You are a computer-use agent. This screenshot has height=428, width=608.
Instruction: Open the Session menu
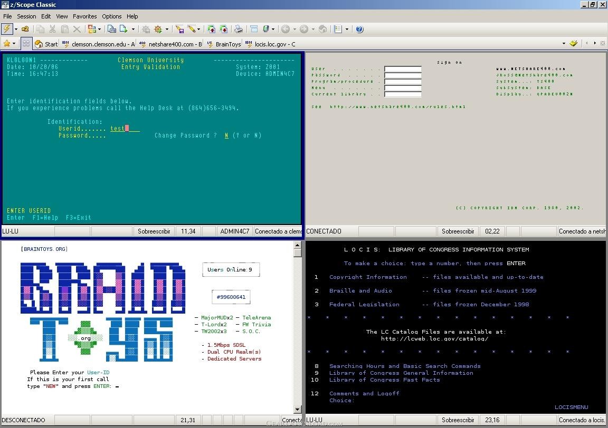tap(26, 16)
